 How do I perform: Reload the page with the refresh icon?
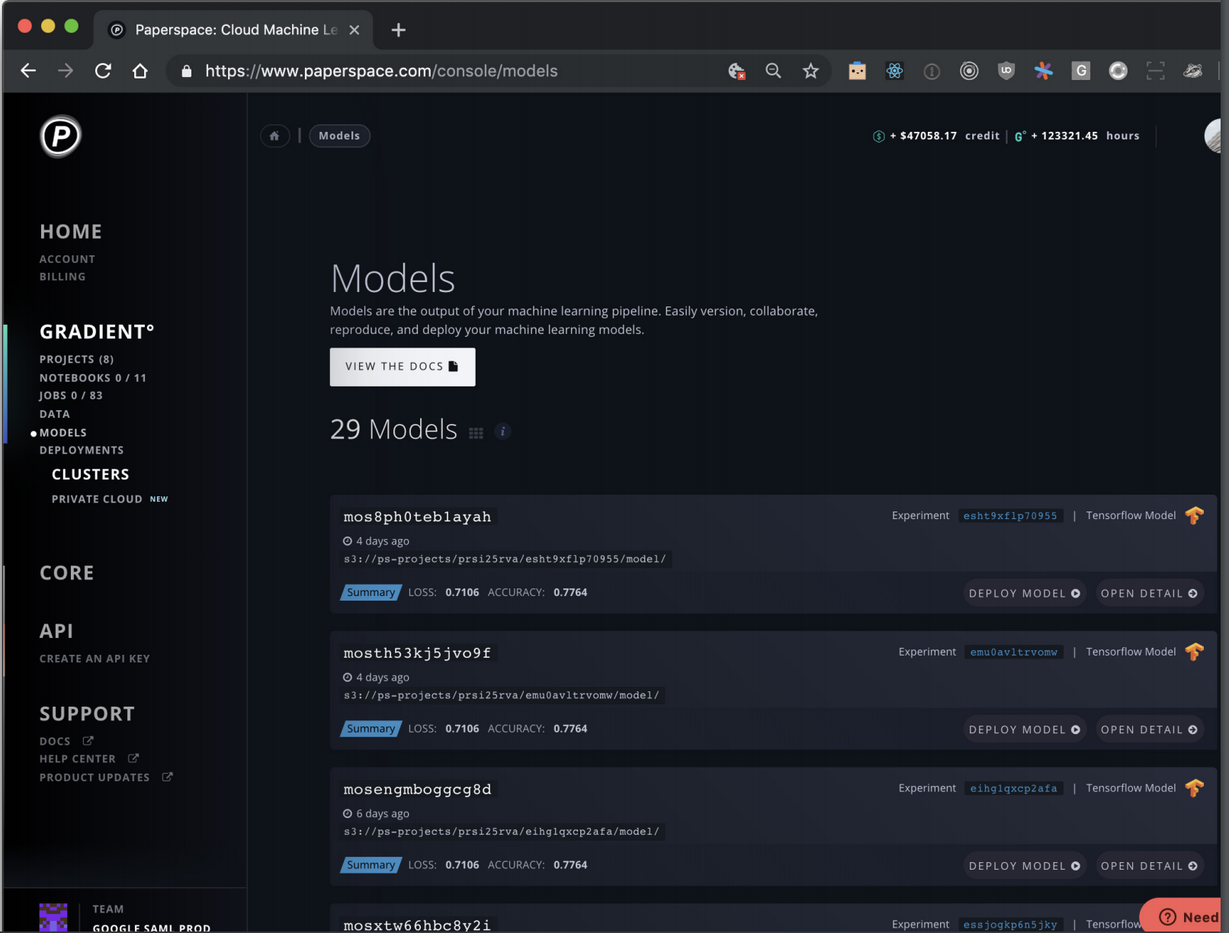103,71
